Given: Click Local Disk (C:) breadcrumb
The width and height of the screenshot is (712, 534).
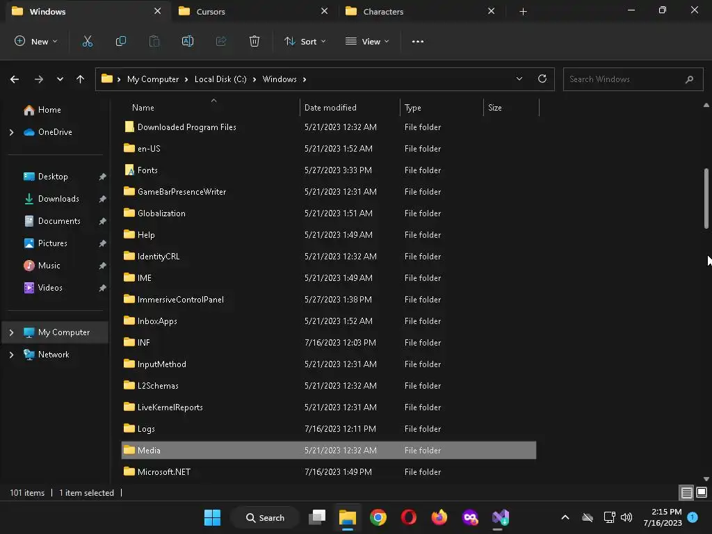Looking at the screenshot, I should point(220,79).
